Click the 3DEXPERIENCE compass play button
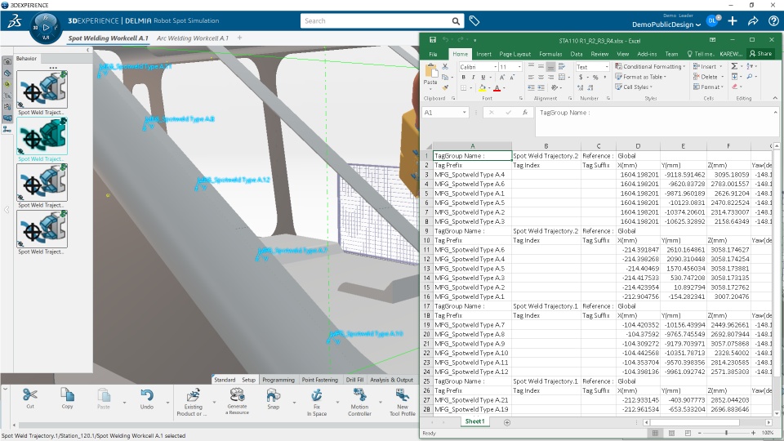784x441 pixels. 46,27
